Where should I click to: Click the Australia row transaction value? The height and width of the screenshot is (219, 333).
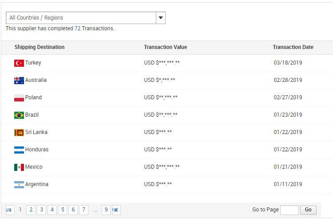pyautogui.click(x=159, y=80)
